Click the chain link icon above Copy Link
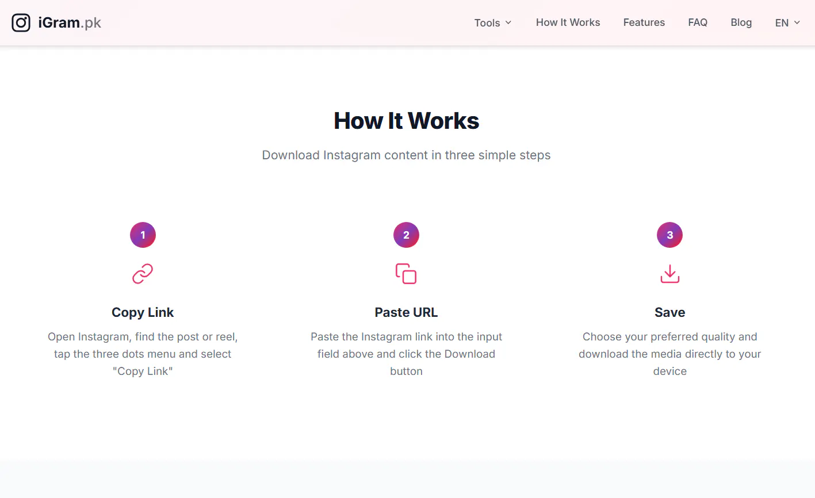Screen dimensions: 815x498 point(143,274)
